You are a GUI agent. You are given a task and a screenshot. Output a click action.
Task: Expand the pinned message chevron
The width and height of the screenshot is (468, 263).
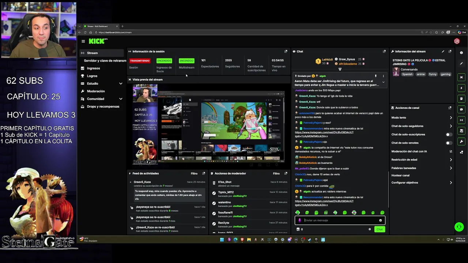pos(383,82)
